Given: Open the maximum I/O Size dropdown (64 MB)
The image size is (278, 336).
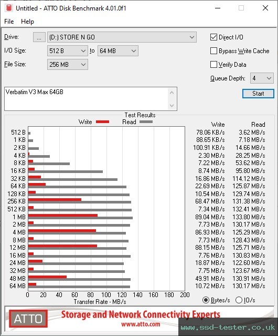Looking at the screenshot, I should point(118,51).
